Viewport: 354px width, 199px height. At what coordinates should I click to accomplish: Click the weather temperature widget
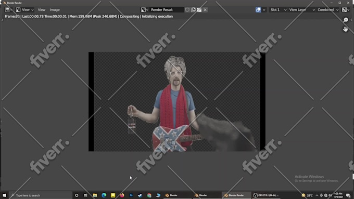coord(307,195)
